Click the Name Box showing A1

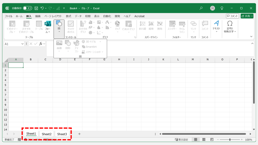14,44
